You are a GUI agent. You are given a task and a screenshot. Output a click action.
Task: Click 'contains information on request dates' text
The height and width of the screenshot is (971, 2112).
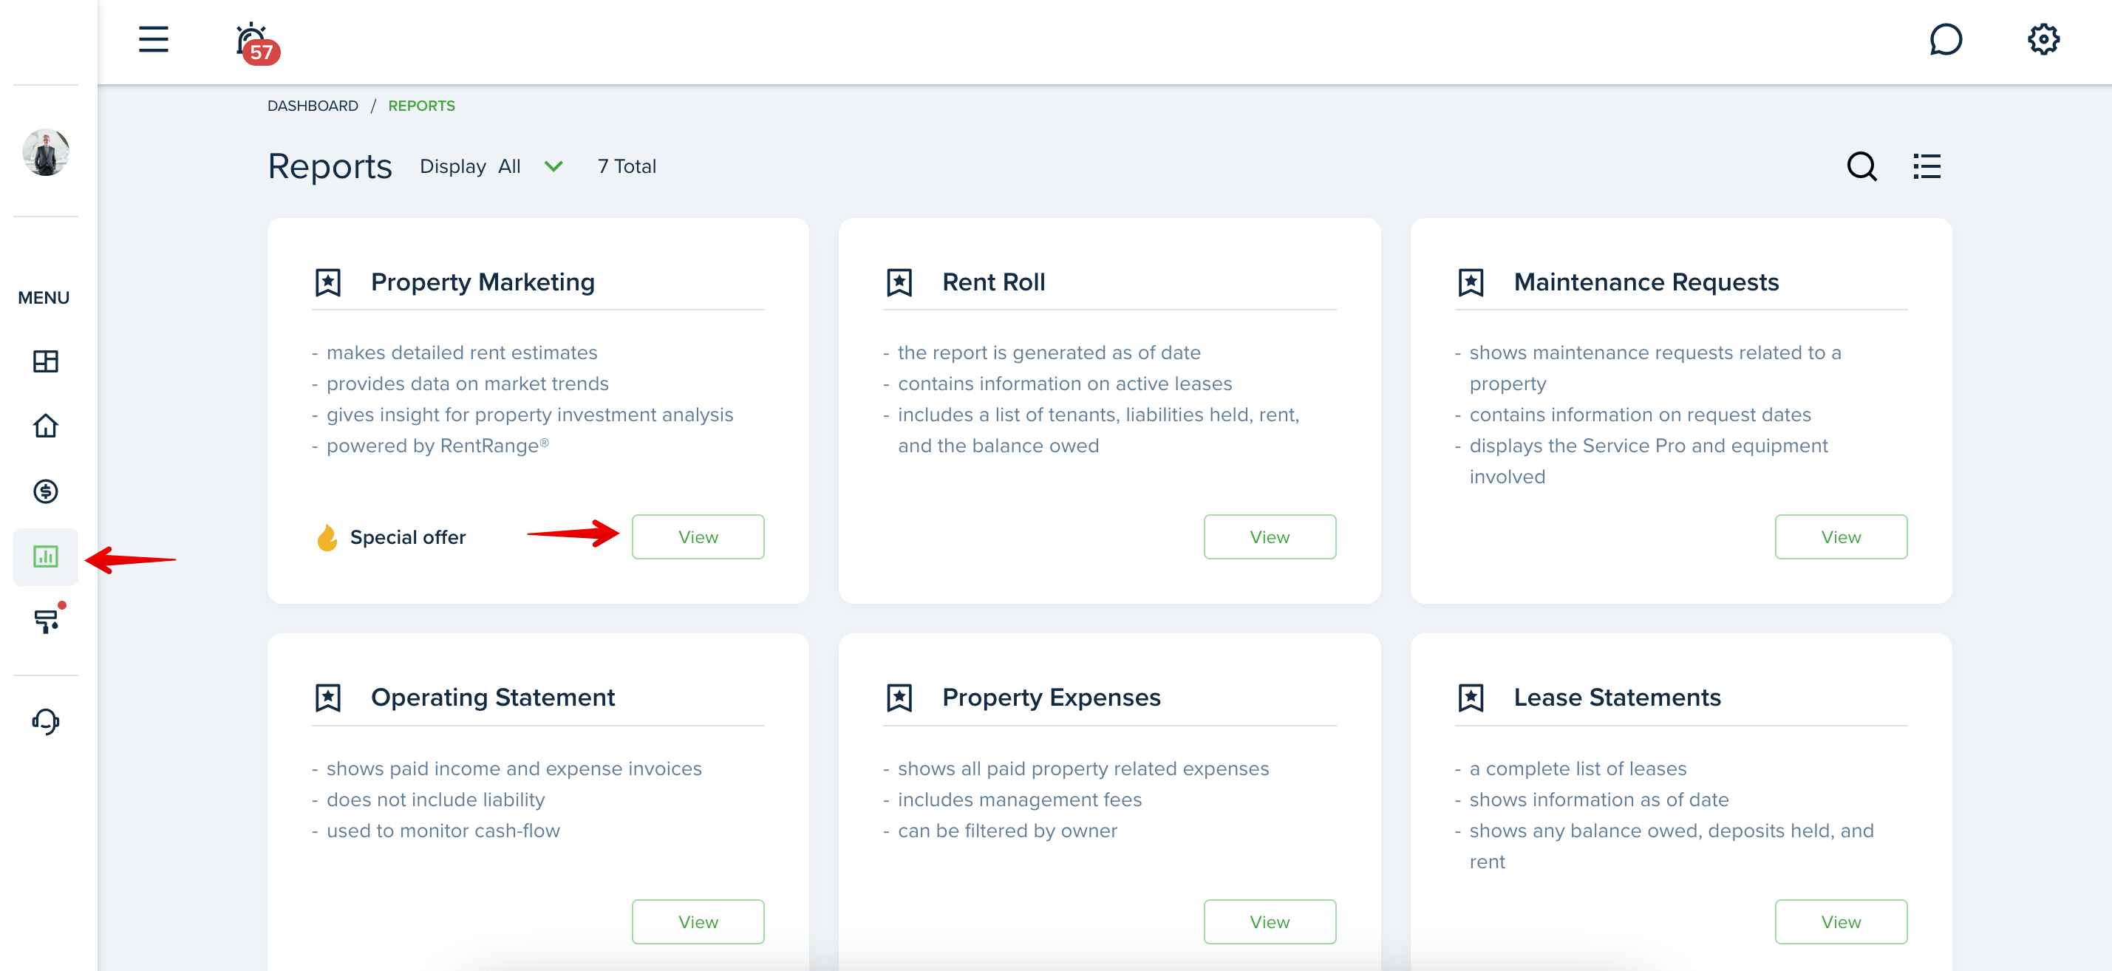[1640, 415]
